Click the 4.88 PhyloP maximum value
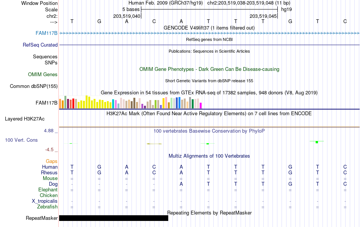This screenshot has height=227, width=360. [49, 131]
